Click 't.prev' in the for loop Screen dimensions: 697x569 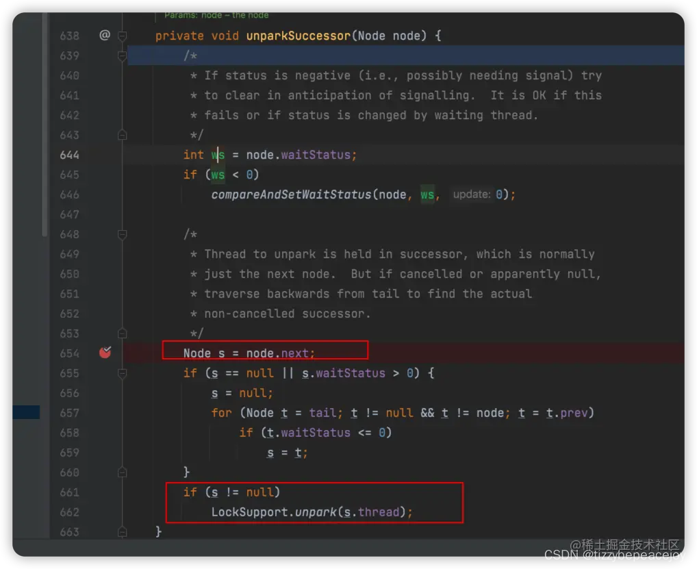[x=567, y=413]
